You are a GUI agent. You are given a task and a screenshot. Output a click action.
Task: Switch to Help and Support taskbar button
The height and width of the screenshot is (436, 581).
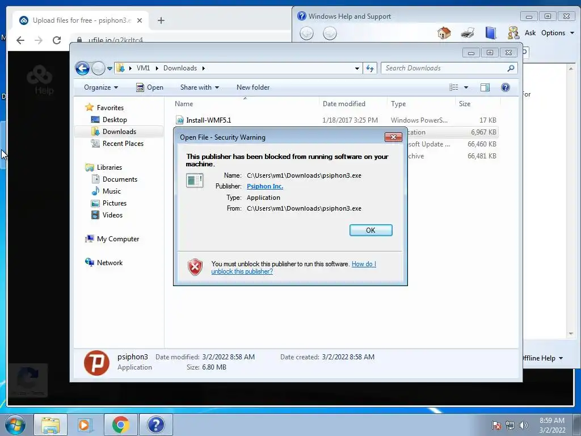pos(155,425)
